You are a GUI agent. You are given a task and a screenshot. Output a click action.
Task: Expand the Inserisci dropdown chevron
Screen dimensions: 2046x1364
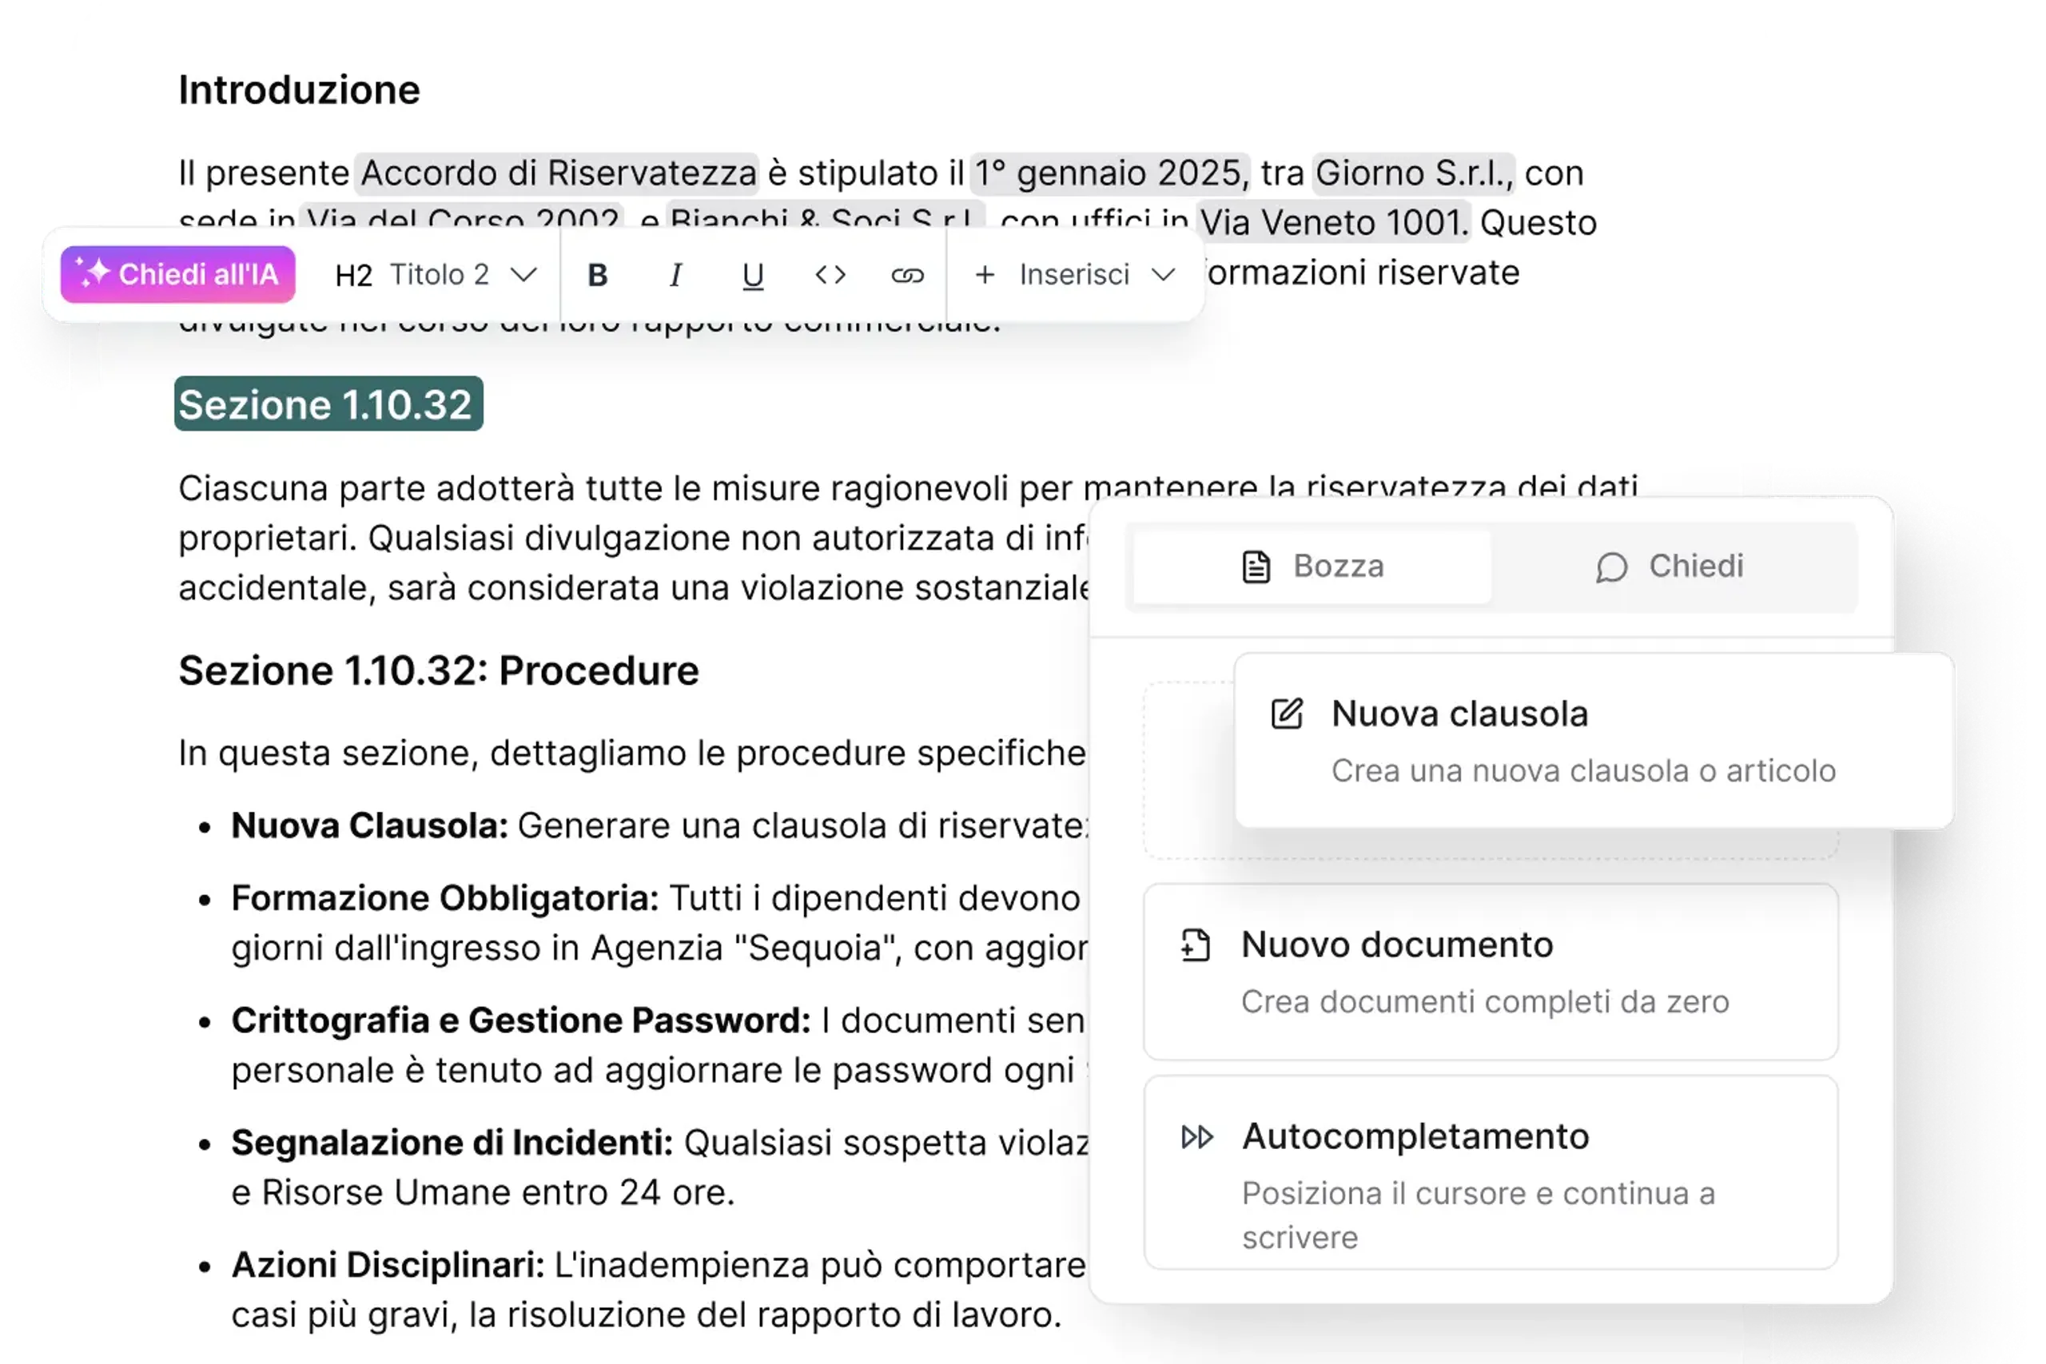tap(1163, 275)
